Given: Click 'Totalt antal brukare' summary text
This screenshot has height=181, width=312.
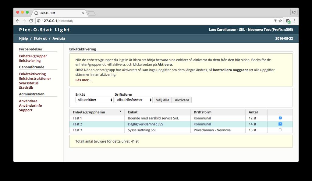Looking at the screenshot, I should 107,141.
